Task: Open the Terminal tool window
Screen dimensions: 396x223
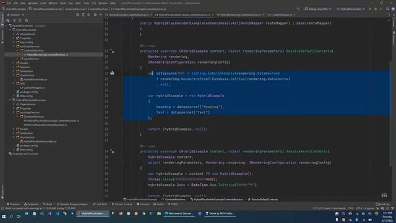Action: [143, 204]
